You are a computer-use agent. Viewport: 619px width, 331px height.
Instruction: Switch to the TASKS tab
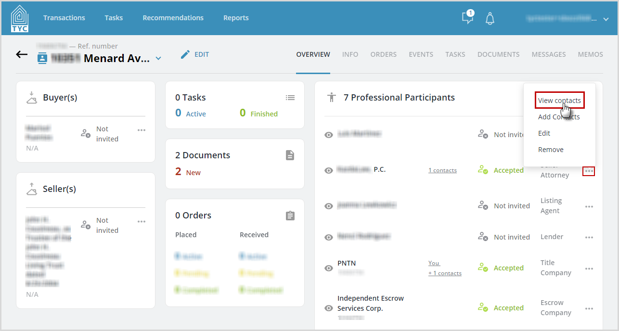(455, 54)
